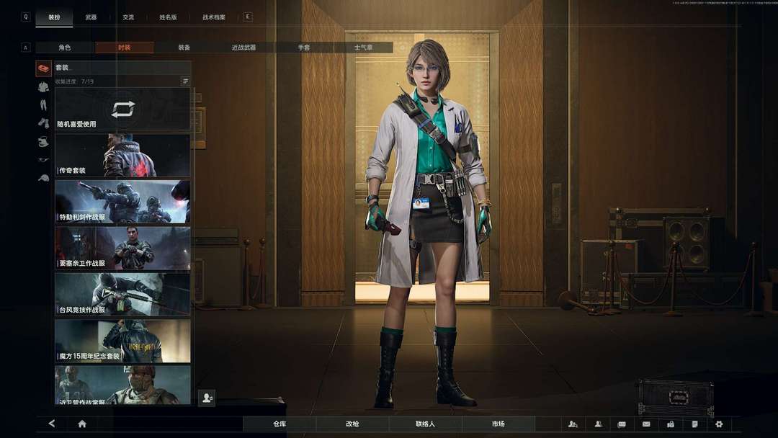Click the random swap arrows icon
Image resolution: width=778 pixels, height=438 pixels.
[123, 109]
